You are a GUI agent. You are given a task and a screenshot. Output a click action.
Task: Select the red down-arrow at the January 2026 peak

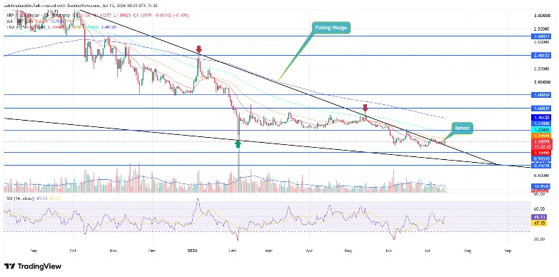click(x=199, y=49)
